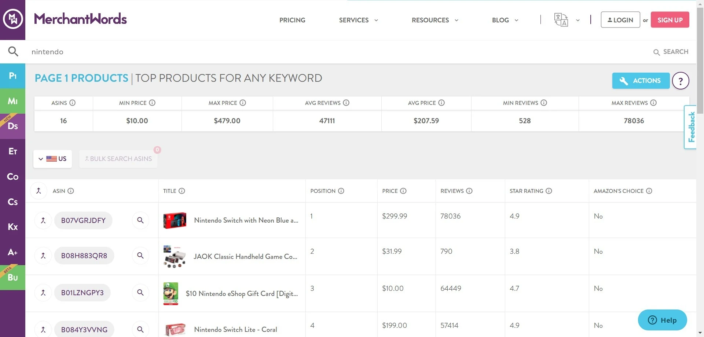
Task: Open the question mark help circle
Action: pyautogui.click(x=681, y=81)
